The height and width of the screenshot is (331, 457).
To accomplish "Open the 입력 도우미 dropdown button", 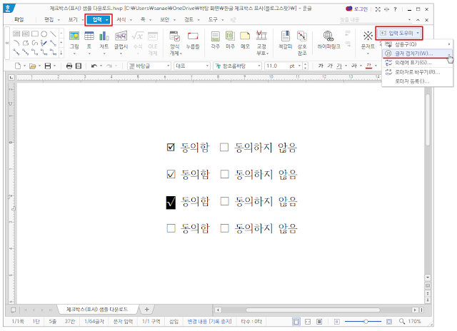I will (x=398, y=34).
